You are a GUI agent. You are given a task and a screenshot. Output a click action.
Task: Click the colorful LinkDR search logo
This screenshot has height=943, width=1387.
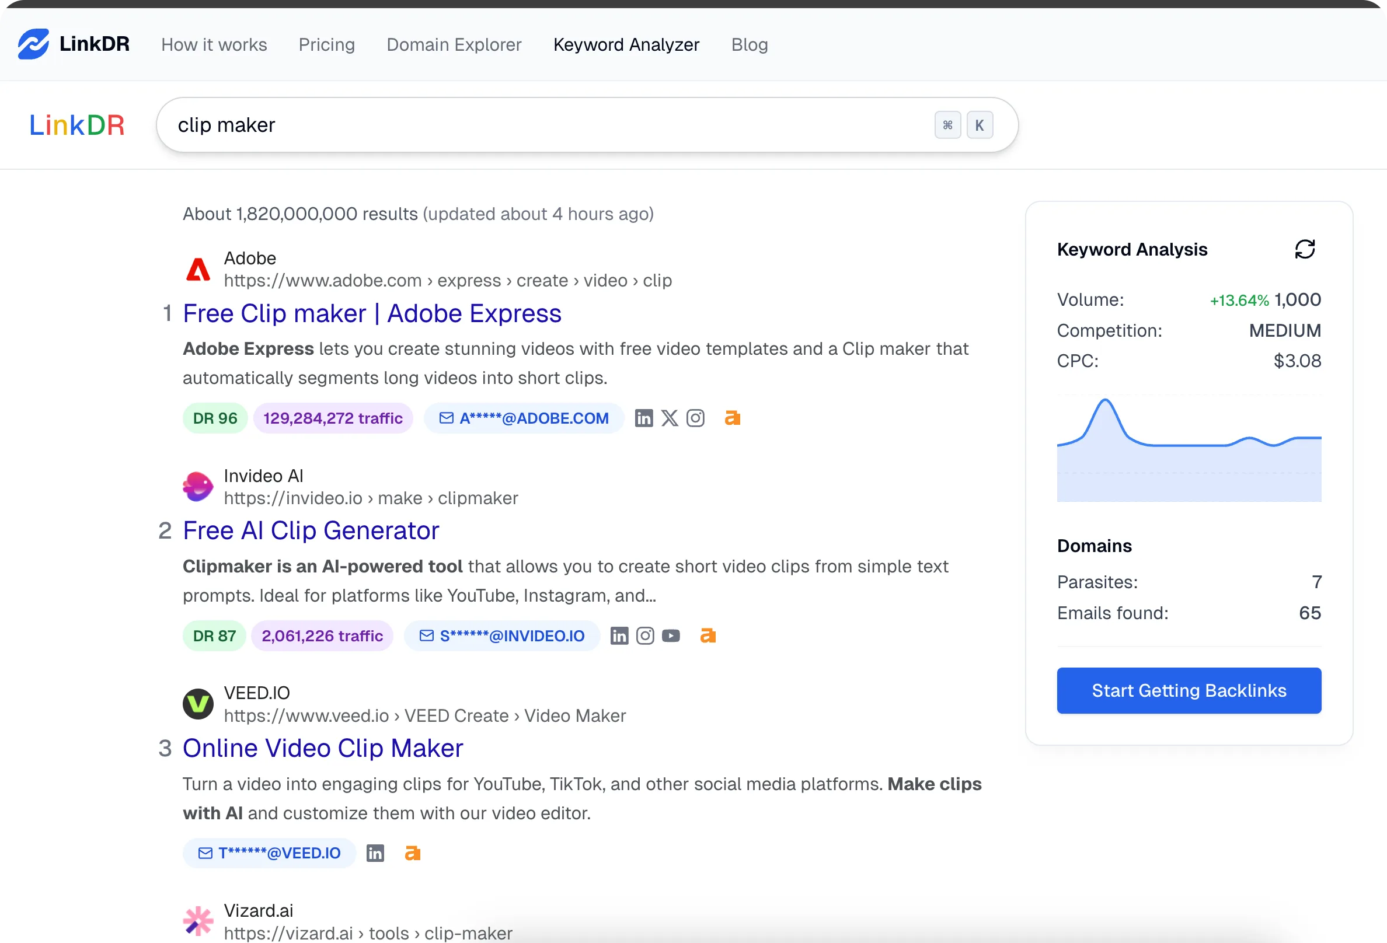tap(77, 125)
